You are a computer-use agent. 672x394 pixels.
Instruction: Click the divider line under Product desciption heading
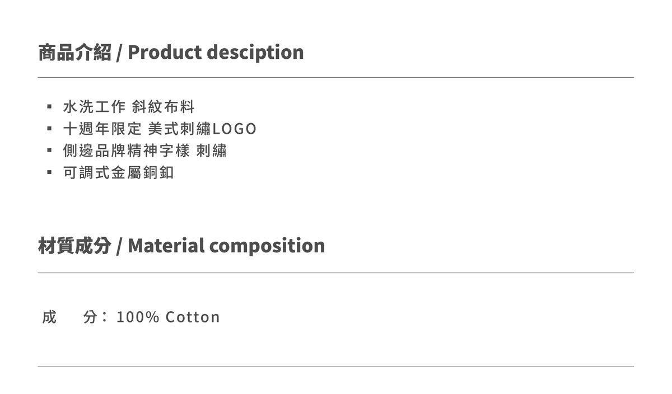[336, 77]
